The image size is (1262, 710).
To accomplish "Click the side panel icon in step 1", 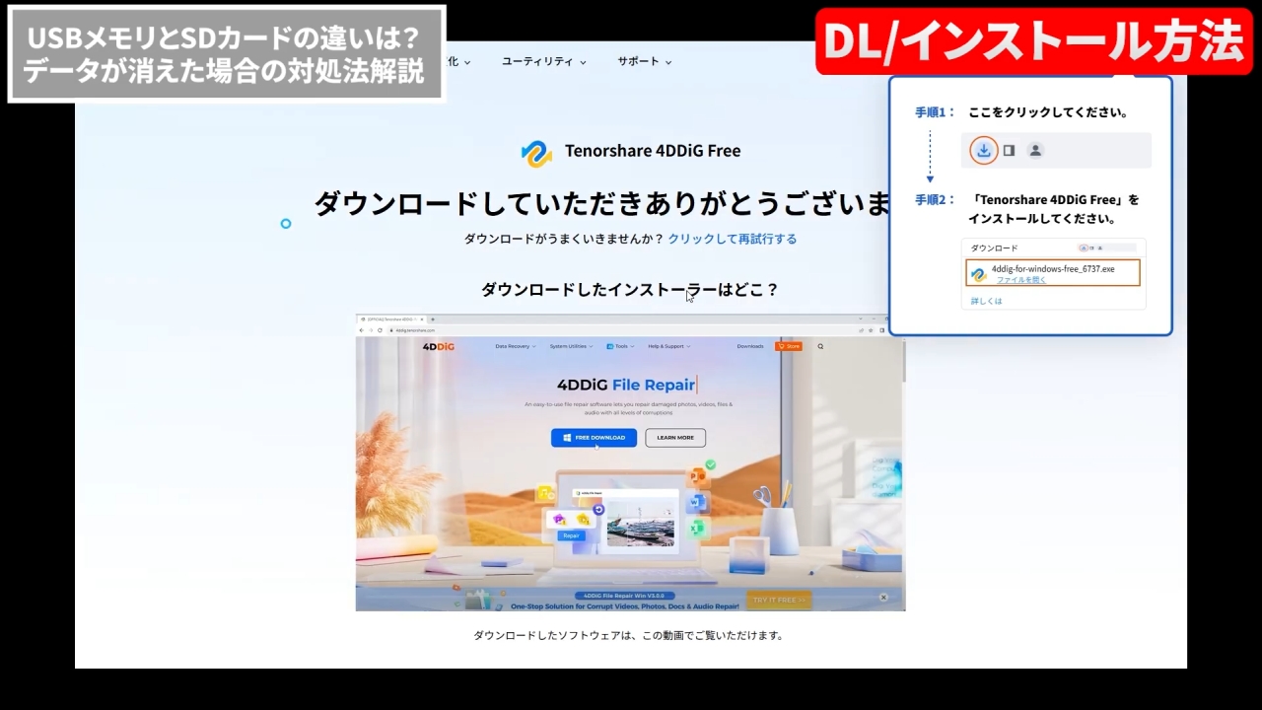I will tap(1009, 150).
